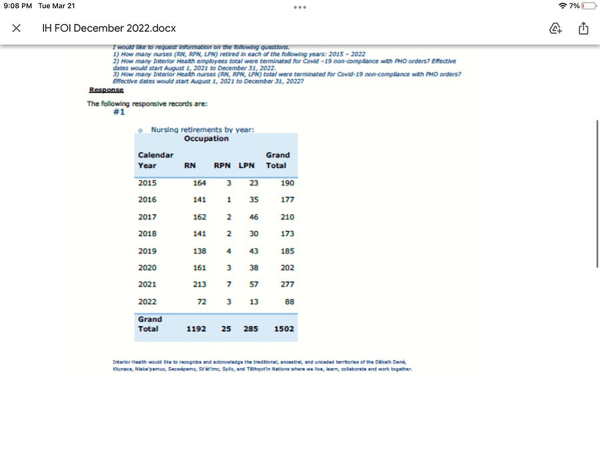600x450 pixels.
Task: Select the 2022 year cell
Action: point(147,301)
